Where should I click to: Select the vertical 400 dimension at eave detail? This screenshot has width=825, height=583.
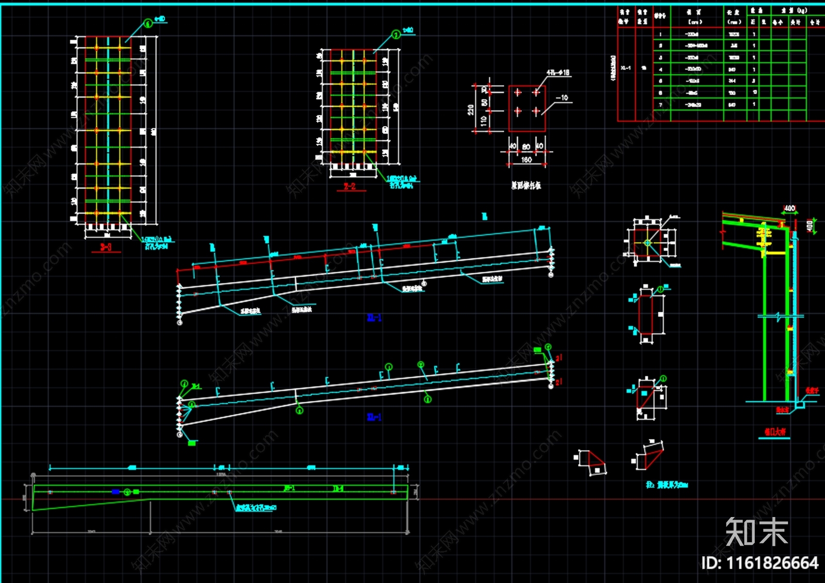[x=810, y=225]
